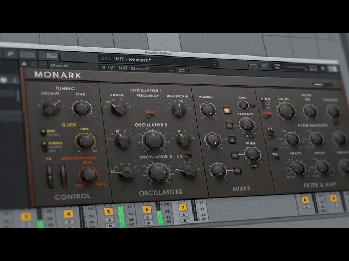Enable the oscillator 2 mixer square button

pyautogui.click(x=232, y=140)
